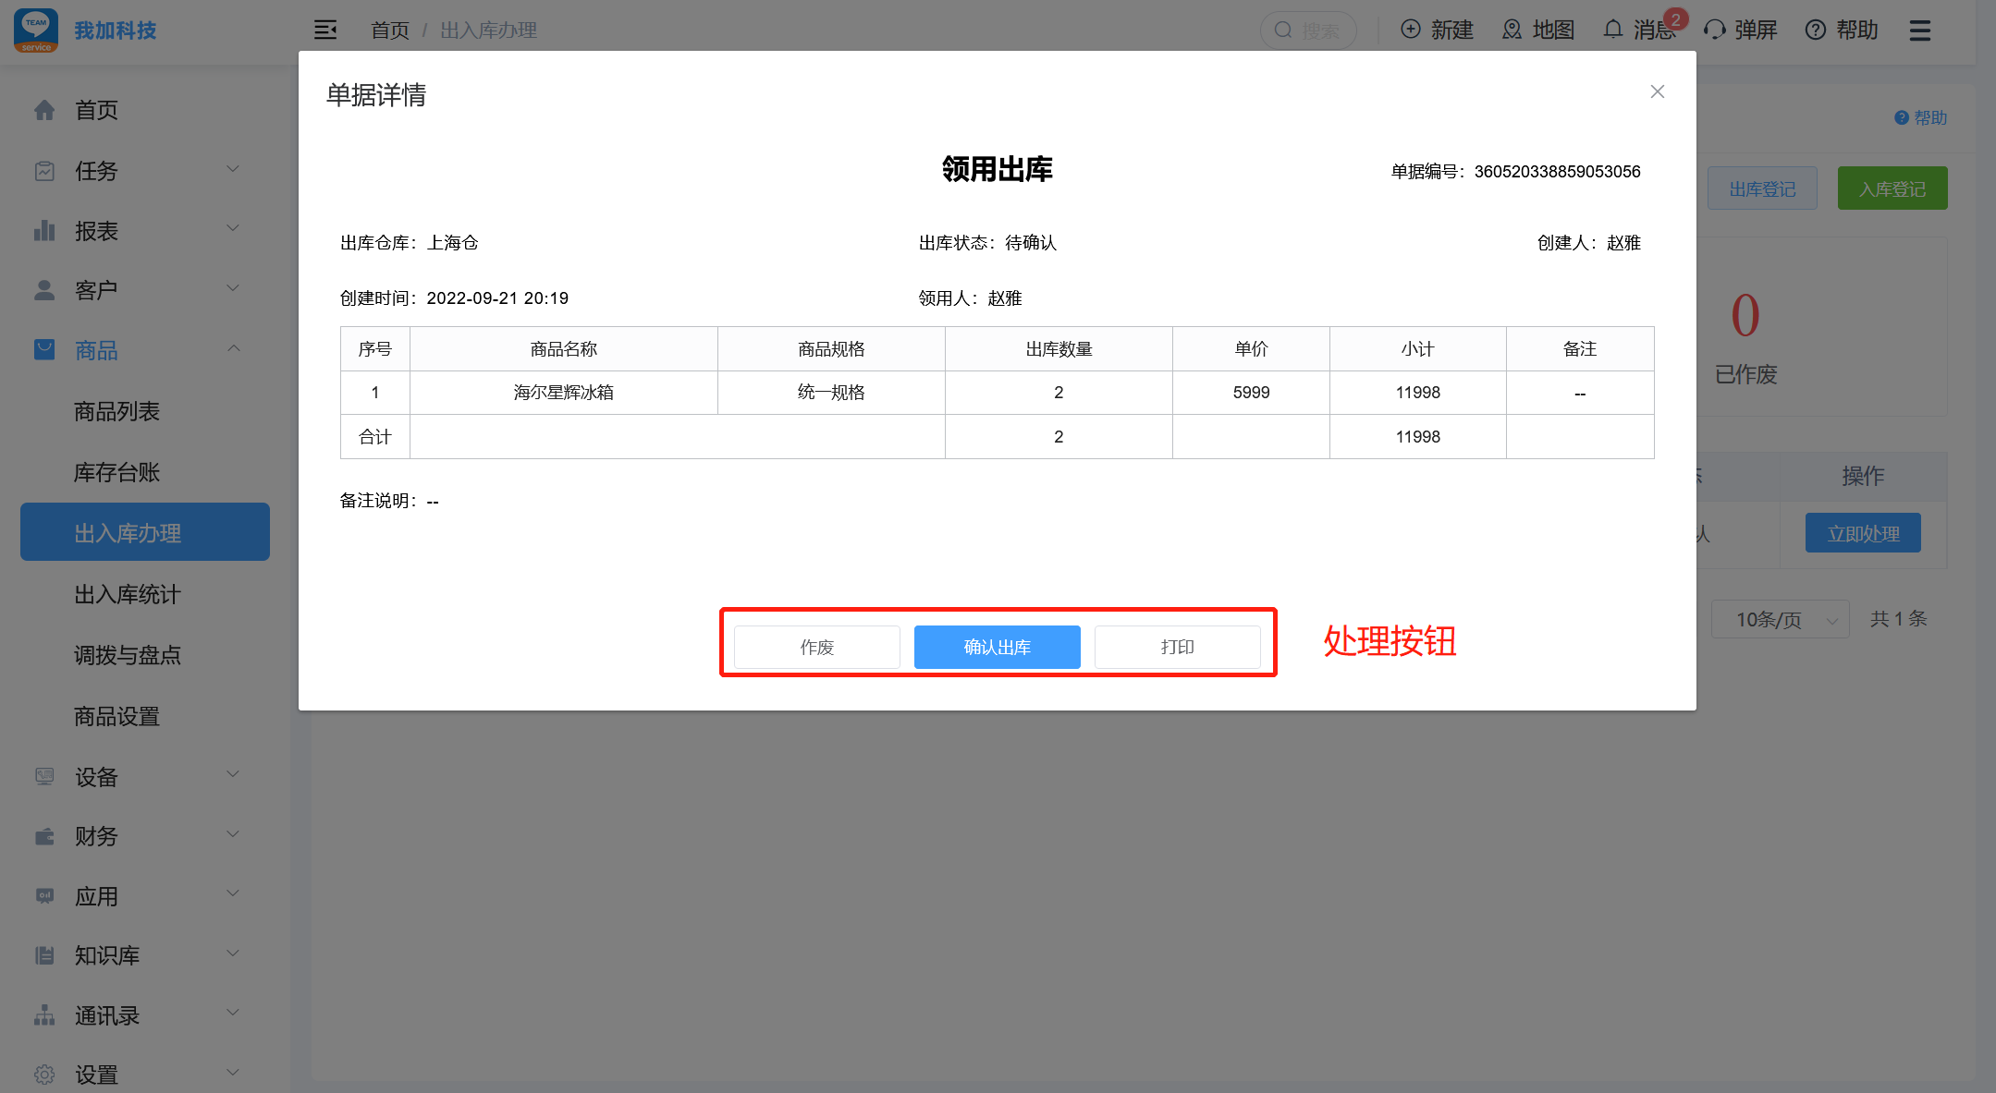Click the sidebar collapse hamburger icon

(x=325, y=30)
